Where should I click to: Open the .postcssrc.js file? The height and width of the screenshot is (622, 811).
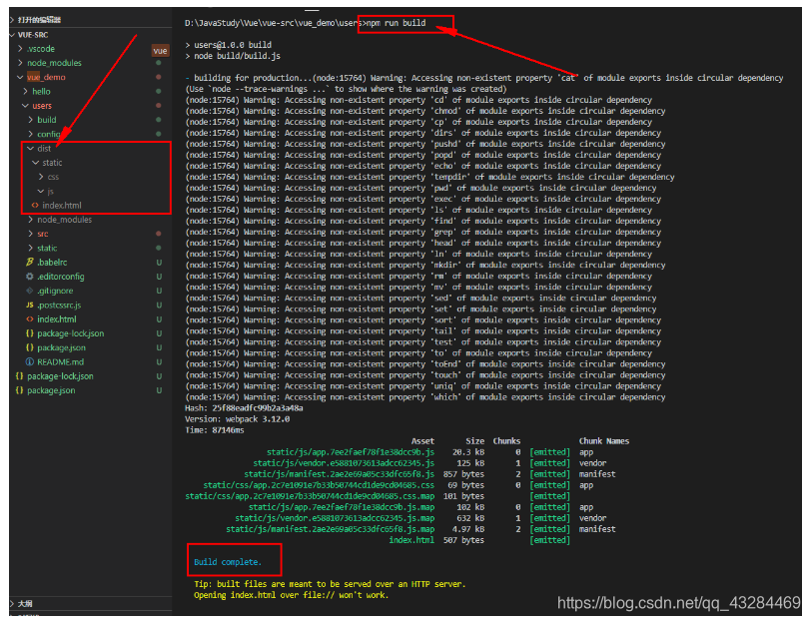click(59, 306)
